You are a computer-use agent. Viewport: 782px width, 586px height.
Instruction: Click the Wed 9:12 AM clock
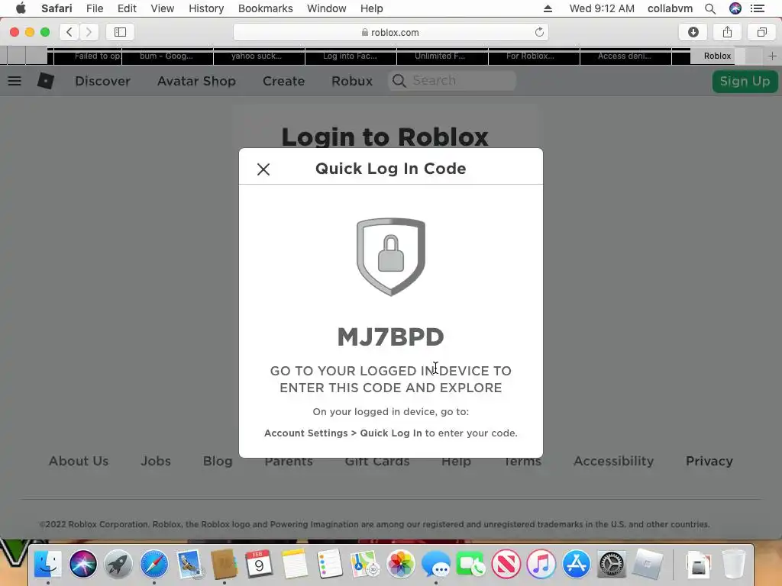(x=602, y=8)
